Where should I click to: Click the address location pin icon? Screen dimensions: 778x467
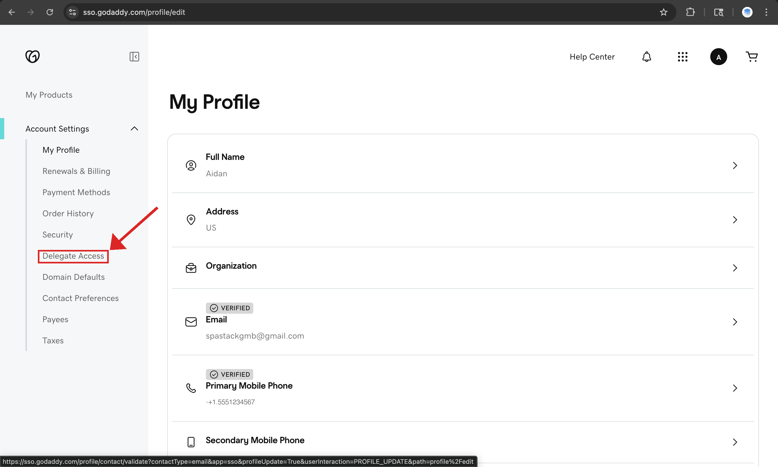[x=191, y=220]
